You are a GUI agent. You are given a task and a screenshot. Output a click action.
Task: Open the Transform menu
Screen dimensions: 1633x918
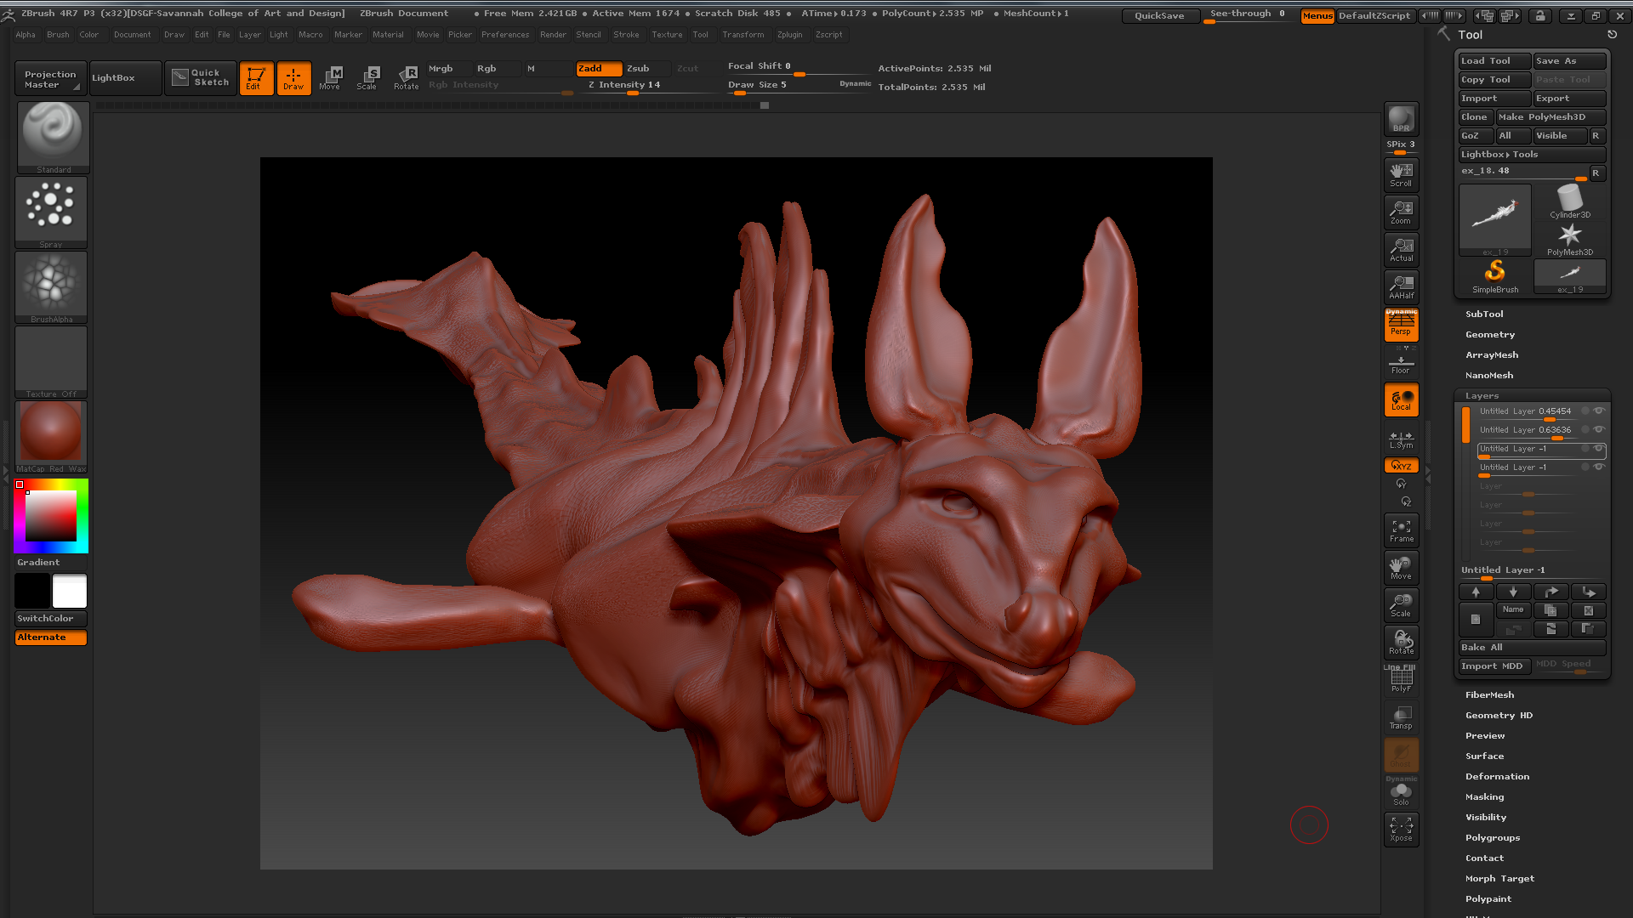743,35
